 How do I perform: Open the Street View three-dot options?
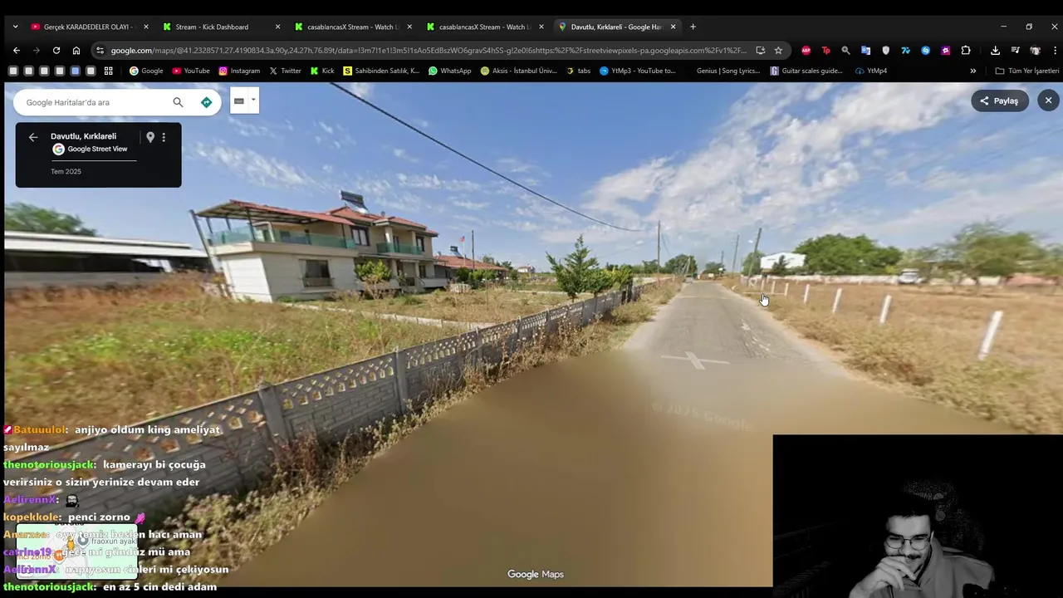pyautogui.click(x=164, y=137)
